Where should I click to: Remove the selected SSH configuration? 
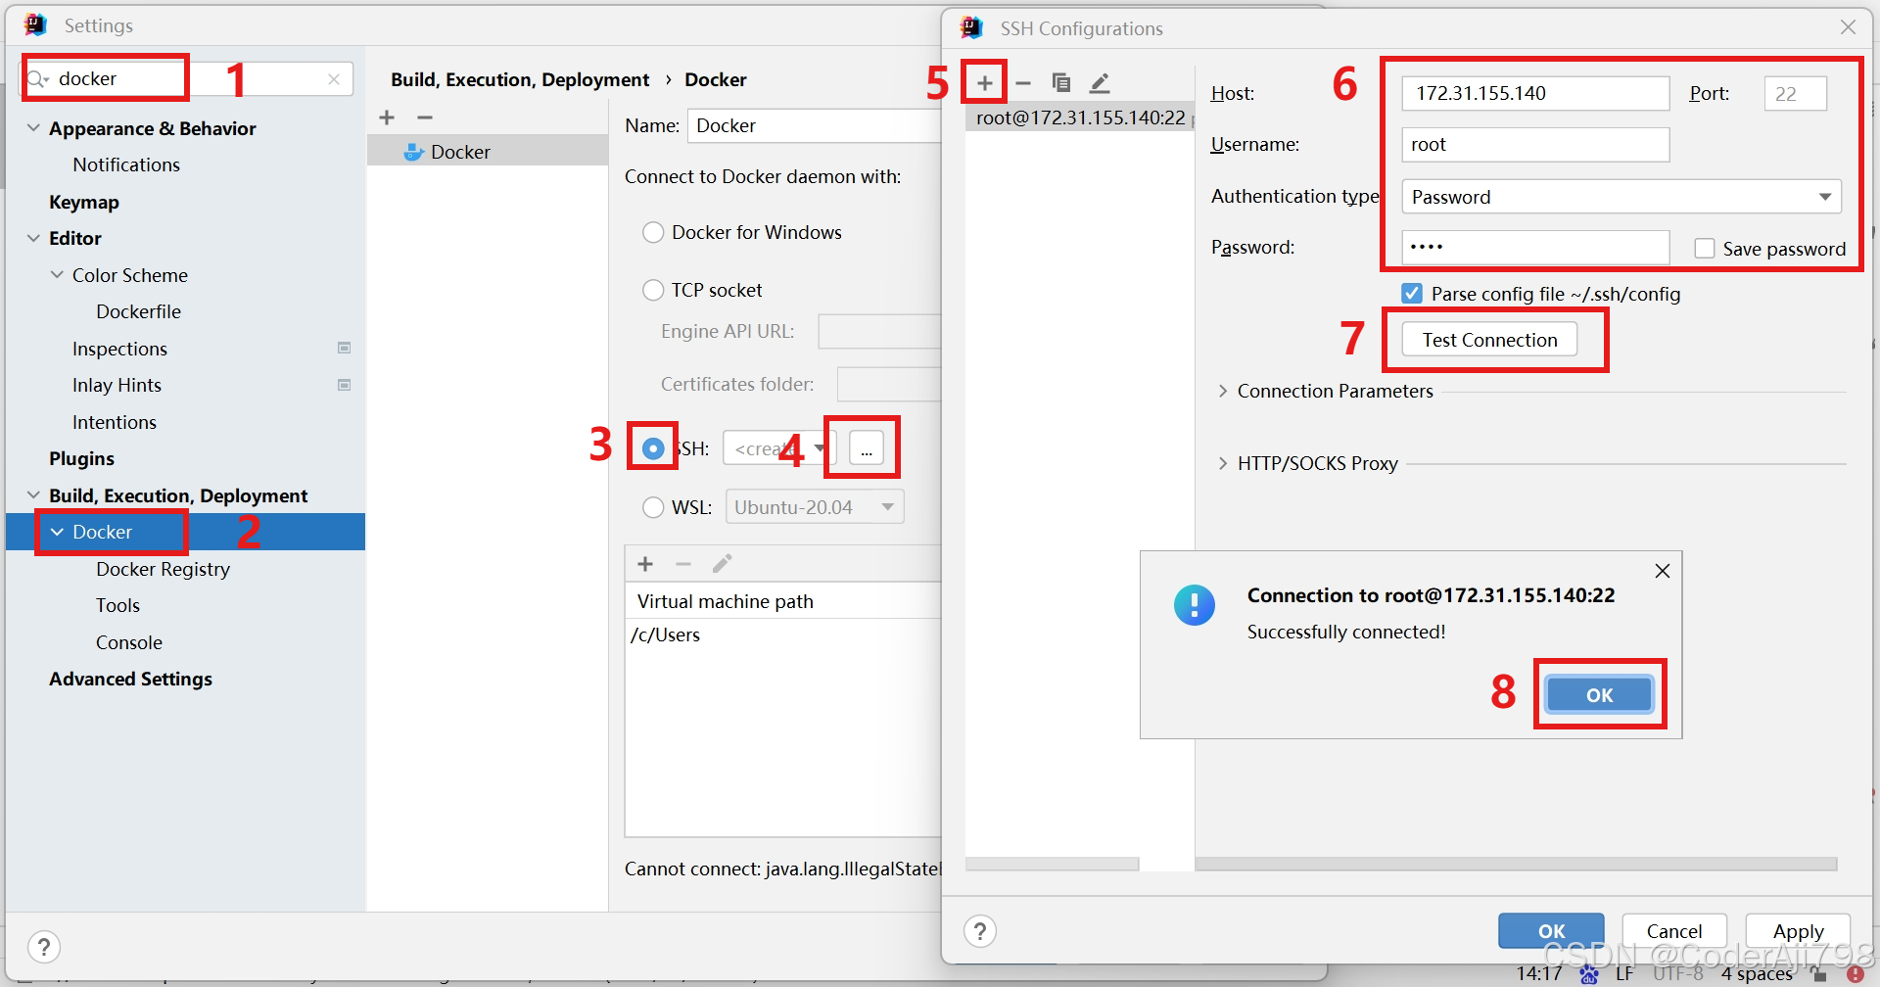click(x=1023, y=83)
